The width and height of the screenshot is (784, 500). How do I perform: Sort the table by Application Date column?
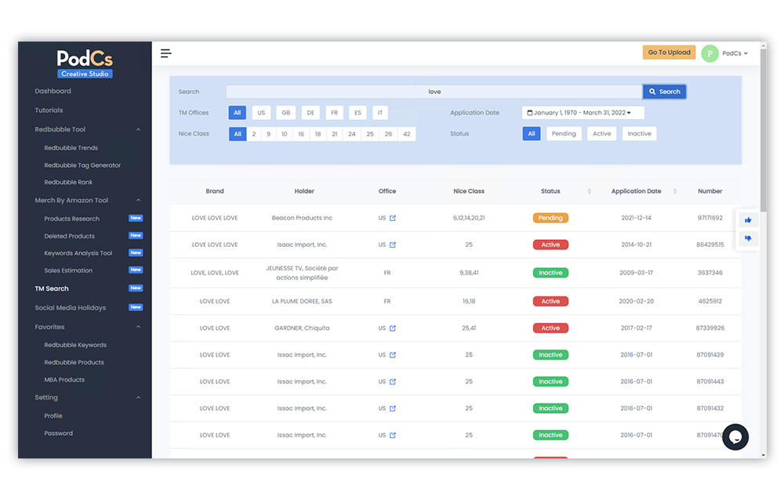tap(675, 191)
